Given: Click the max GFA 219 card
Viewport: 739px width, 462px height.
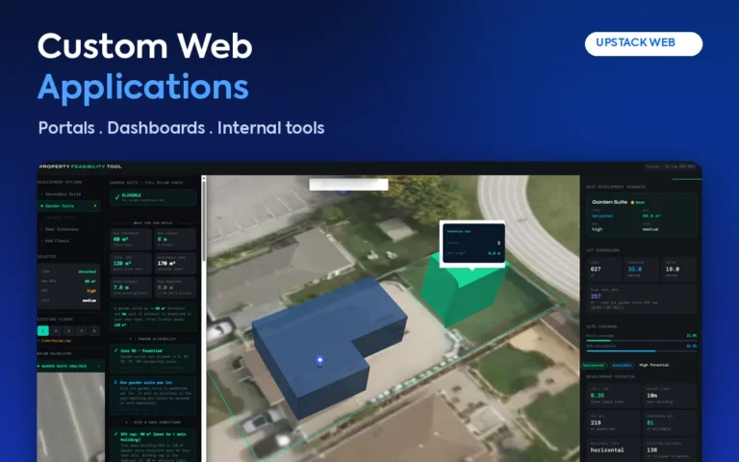Looking at the screenshot, I should (613, 423).
